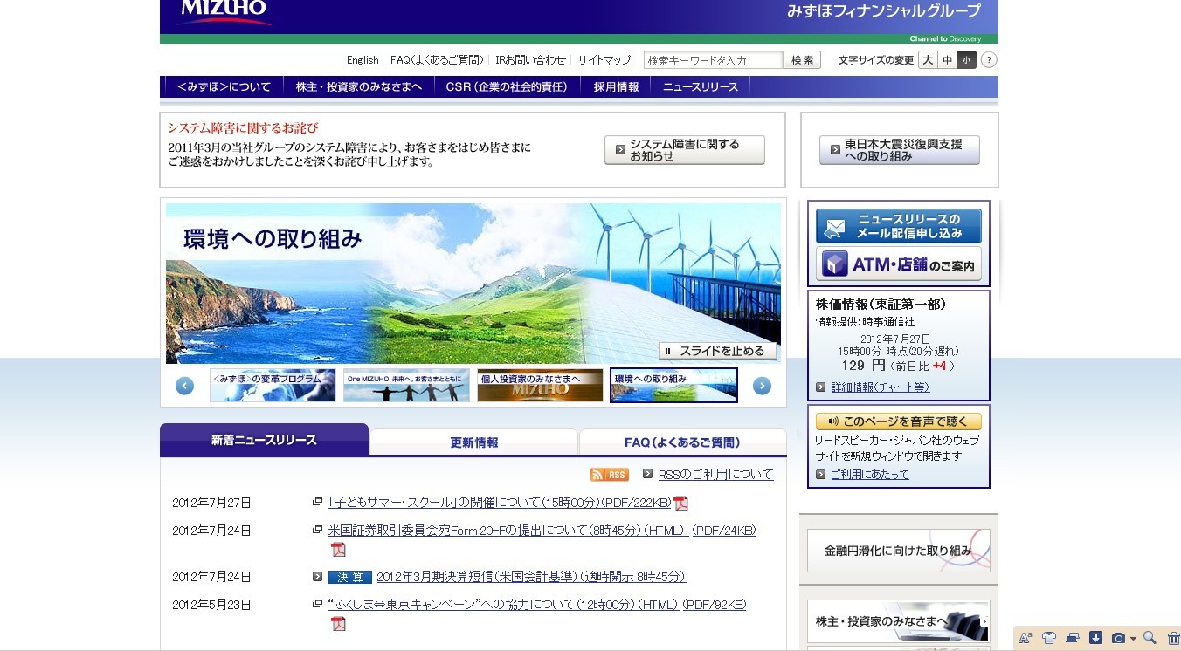Click the magnifying glass zoom icon
Screen dimensions: 1181x651
[1150, 638]
